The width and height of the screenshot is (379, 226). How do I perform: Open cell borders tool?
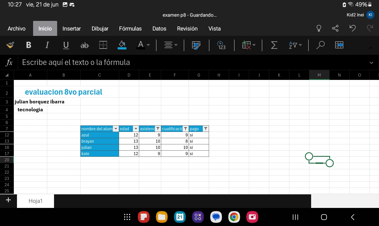tap(103, 45)
